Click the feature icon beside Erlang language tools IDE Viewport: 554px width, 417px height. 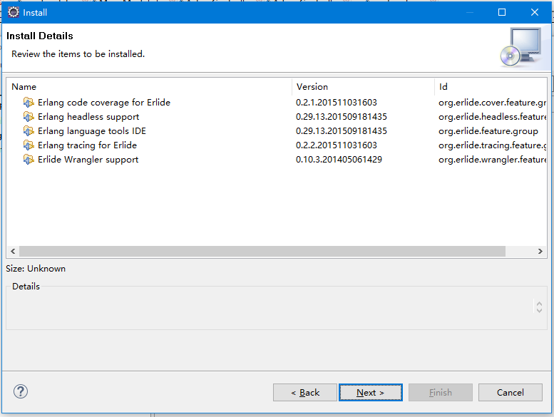click(x=29, y=131)
